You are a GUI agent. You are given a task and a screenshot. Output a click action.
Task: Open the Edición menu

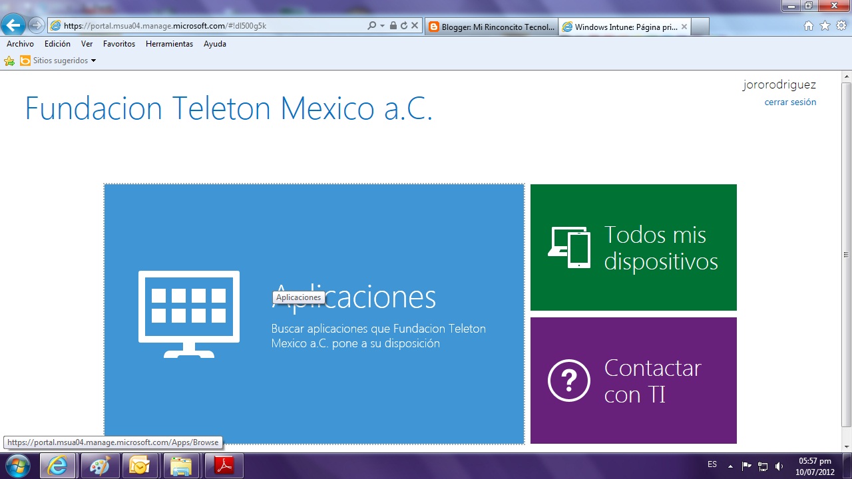click(57, 44)
